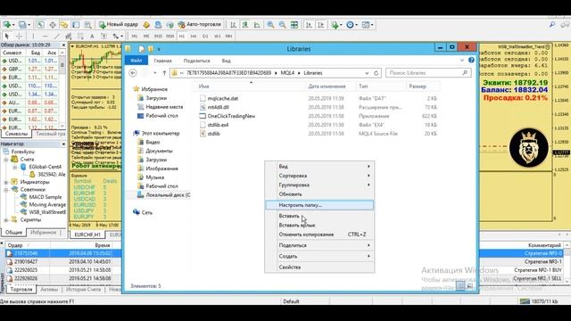
Task: Select the M15 timeframe
Action: click(x=158, y=36)
